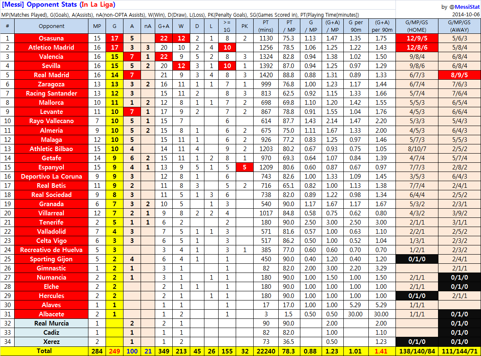
Task: Click the Real Betis cell
Action: [x=51, y=186]
